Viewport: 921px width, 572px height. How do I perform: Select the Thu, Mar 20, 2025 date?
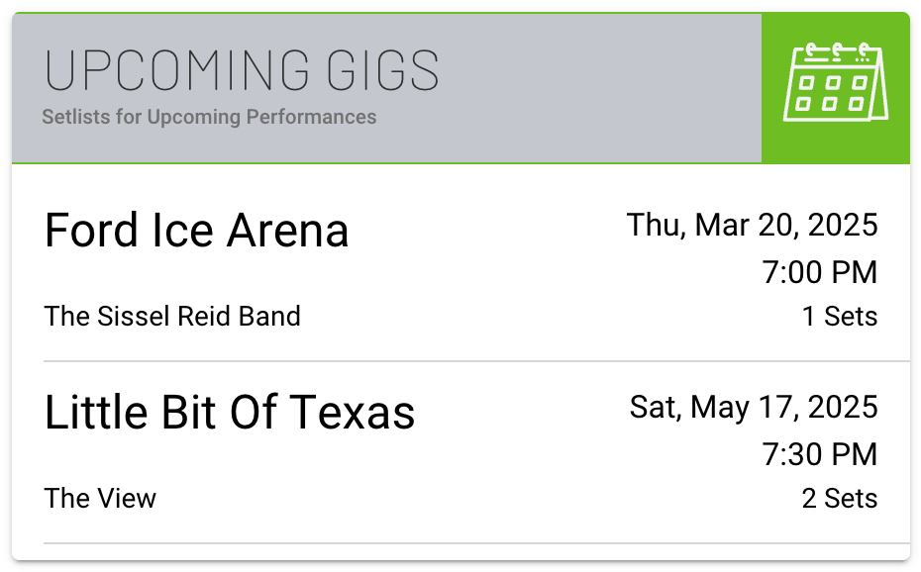[752, 225]
